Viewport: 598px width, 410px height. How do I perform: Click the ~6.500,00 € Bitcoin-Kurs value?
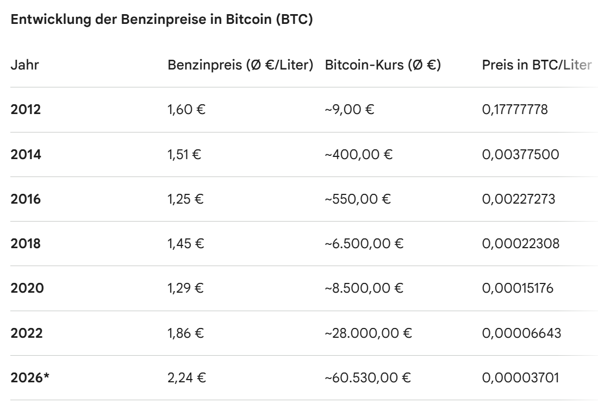point(364,244)
